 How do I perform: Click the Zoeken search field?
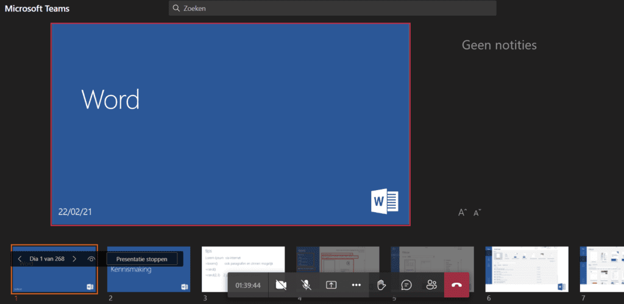point(332,8)
